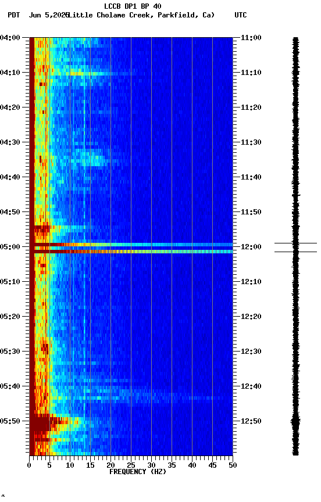Click the 04:40 PDT time label
This screenshot has height=502, width=321.
[10, 177]
